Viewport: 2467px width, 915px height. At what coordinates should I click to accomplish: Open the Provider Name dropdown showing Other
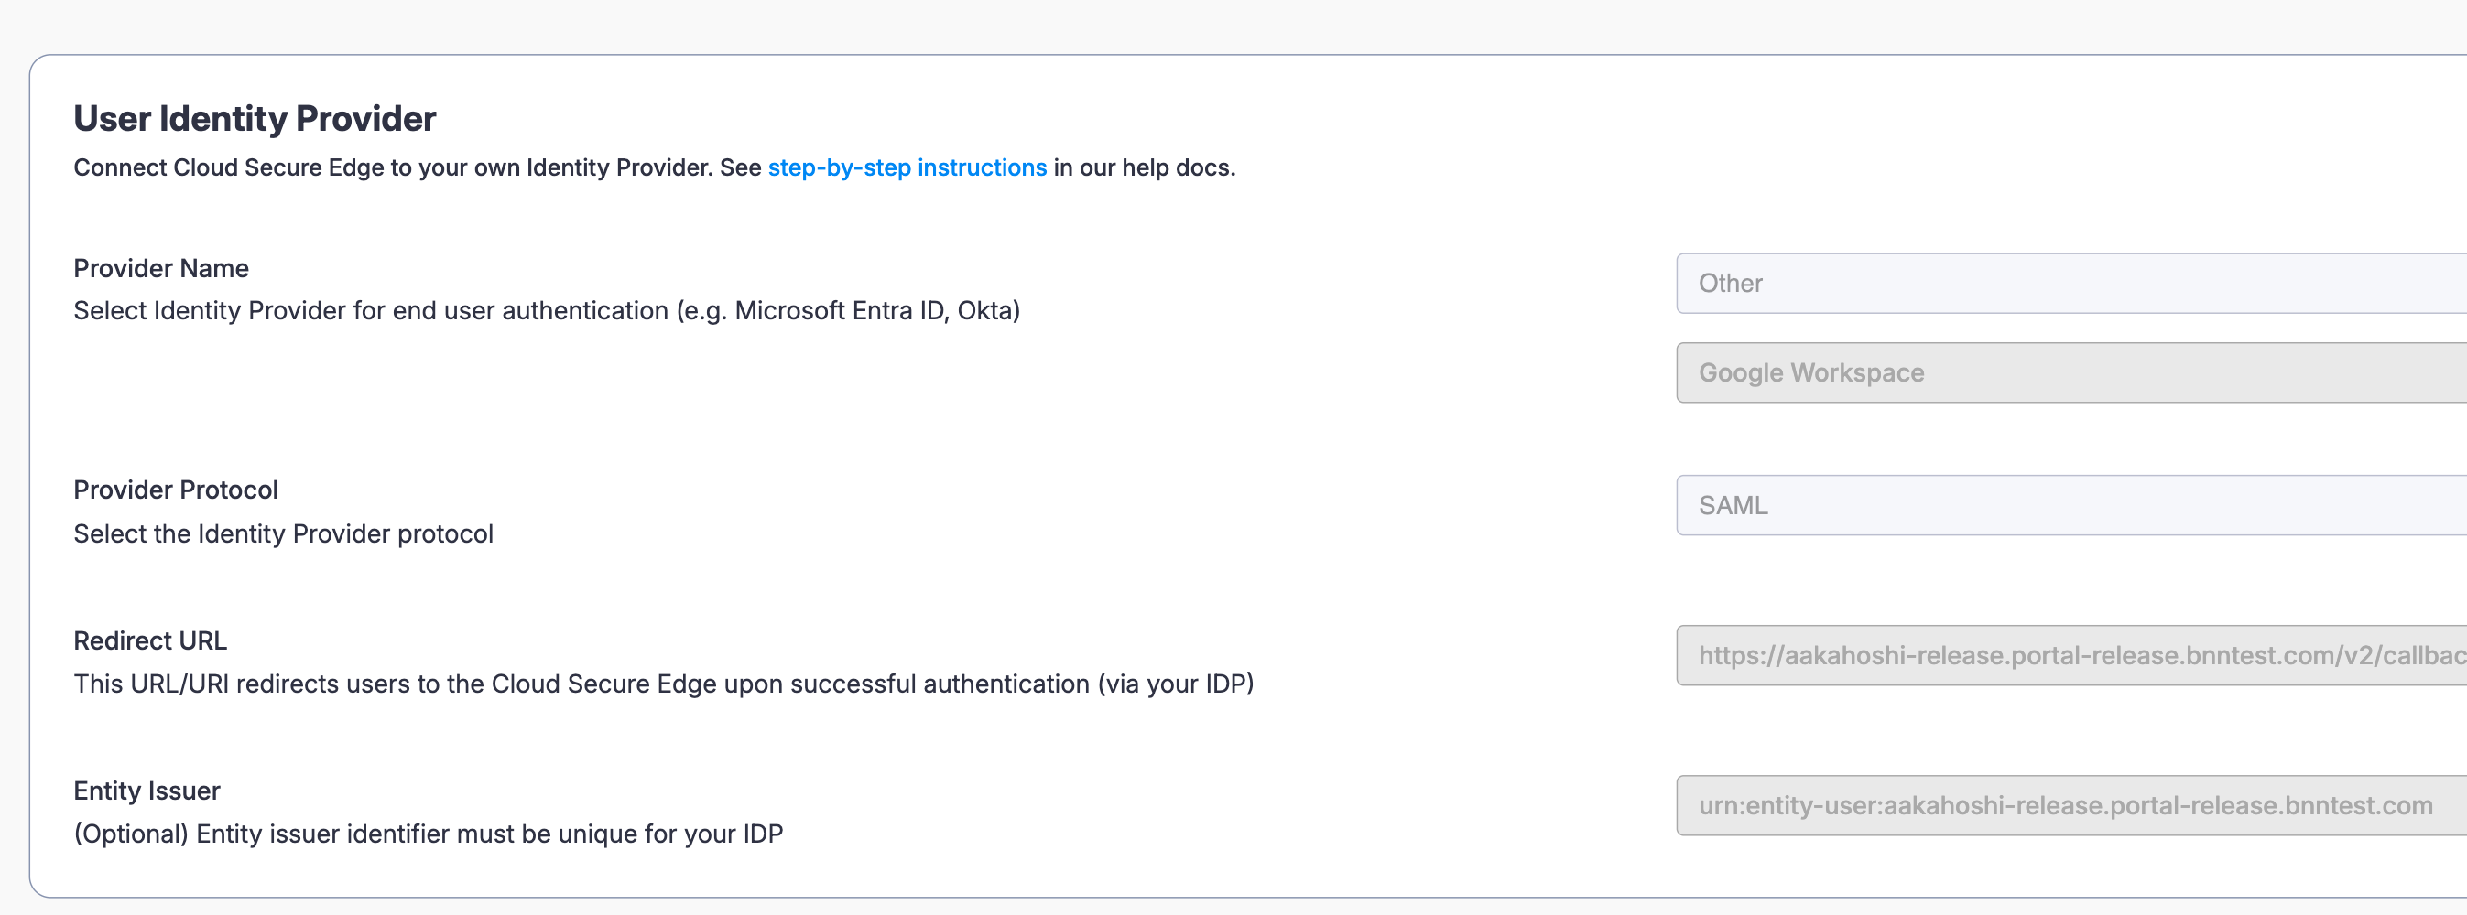[x=2069, y=284]
